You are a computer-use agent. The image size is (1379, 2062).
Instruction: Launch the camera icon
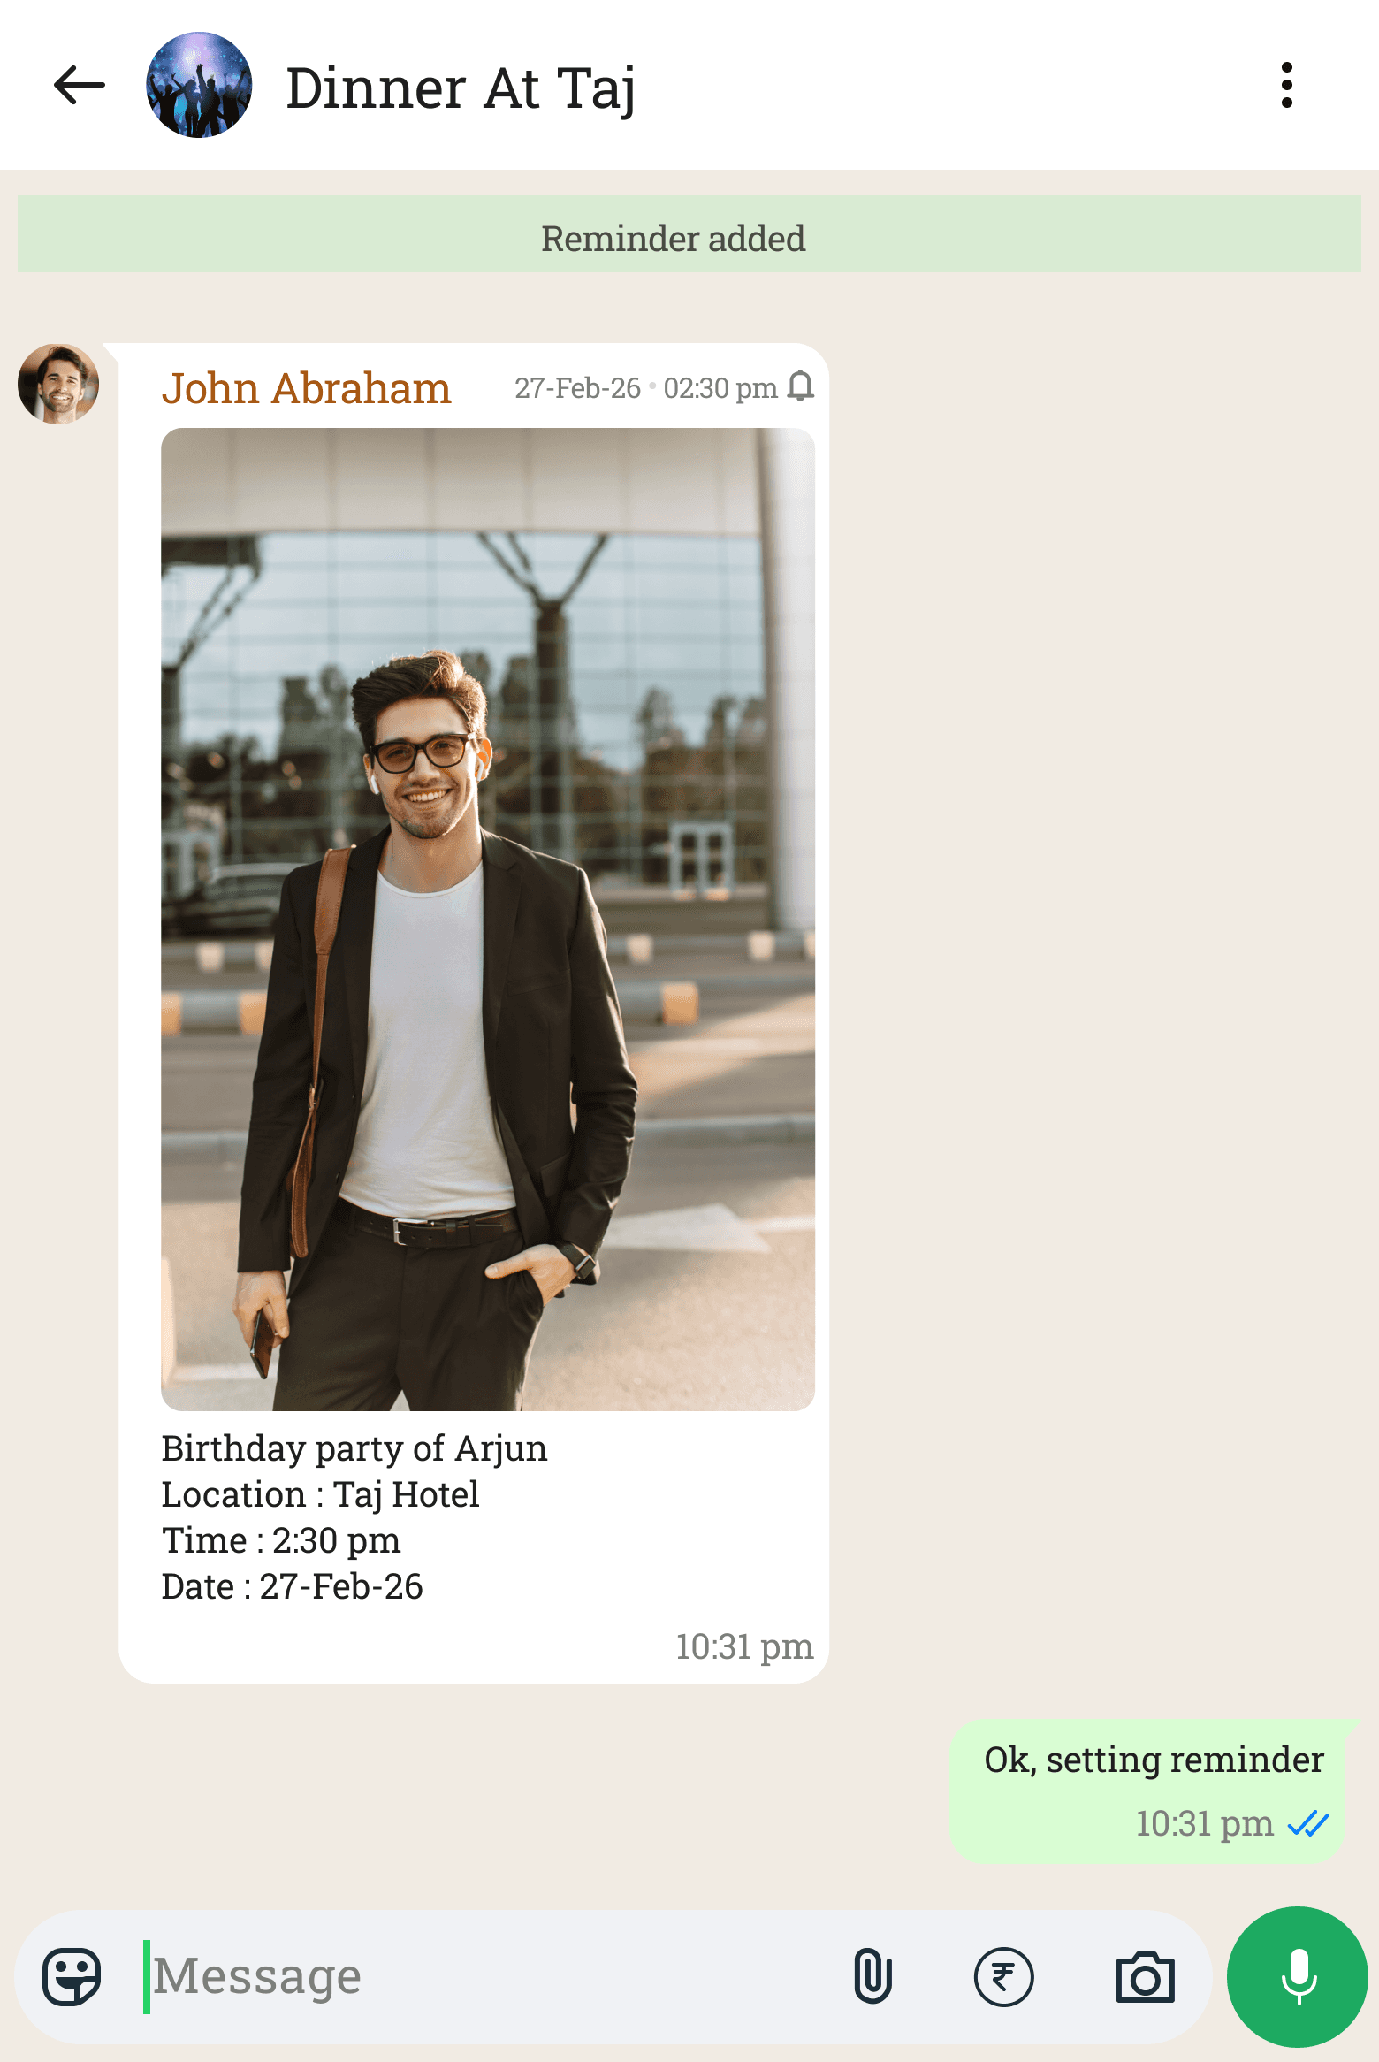[1145, 1977]
